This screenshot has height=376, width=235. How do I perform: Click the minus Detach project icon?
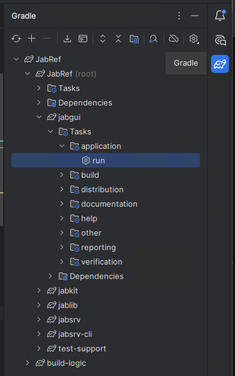(47, 39)
